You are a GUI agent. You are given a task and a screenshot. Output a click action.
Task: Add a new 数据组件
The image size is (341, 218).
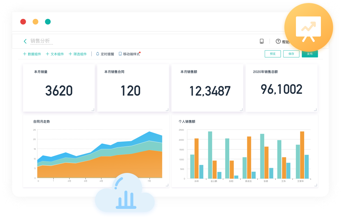(32, 54)
